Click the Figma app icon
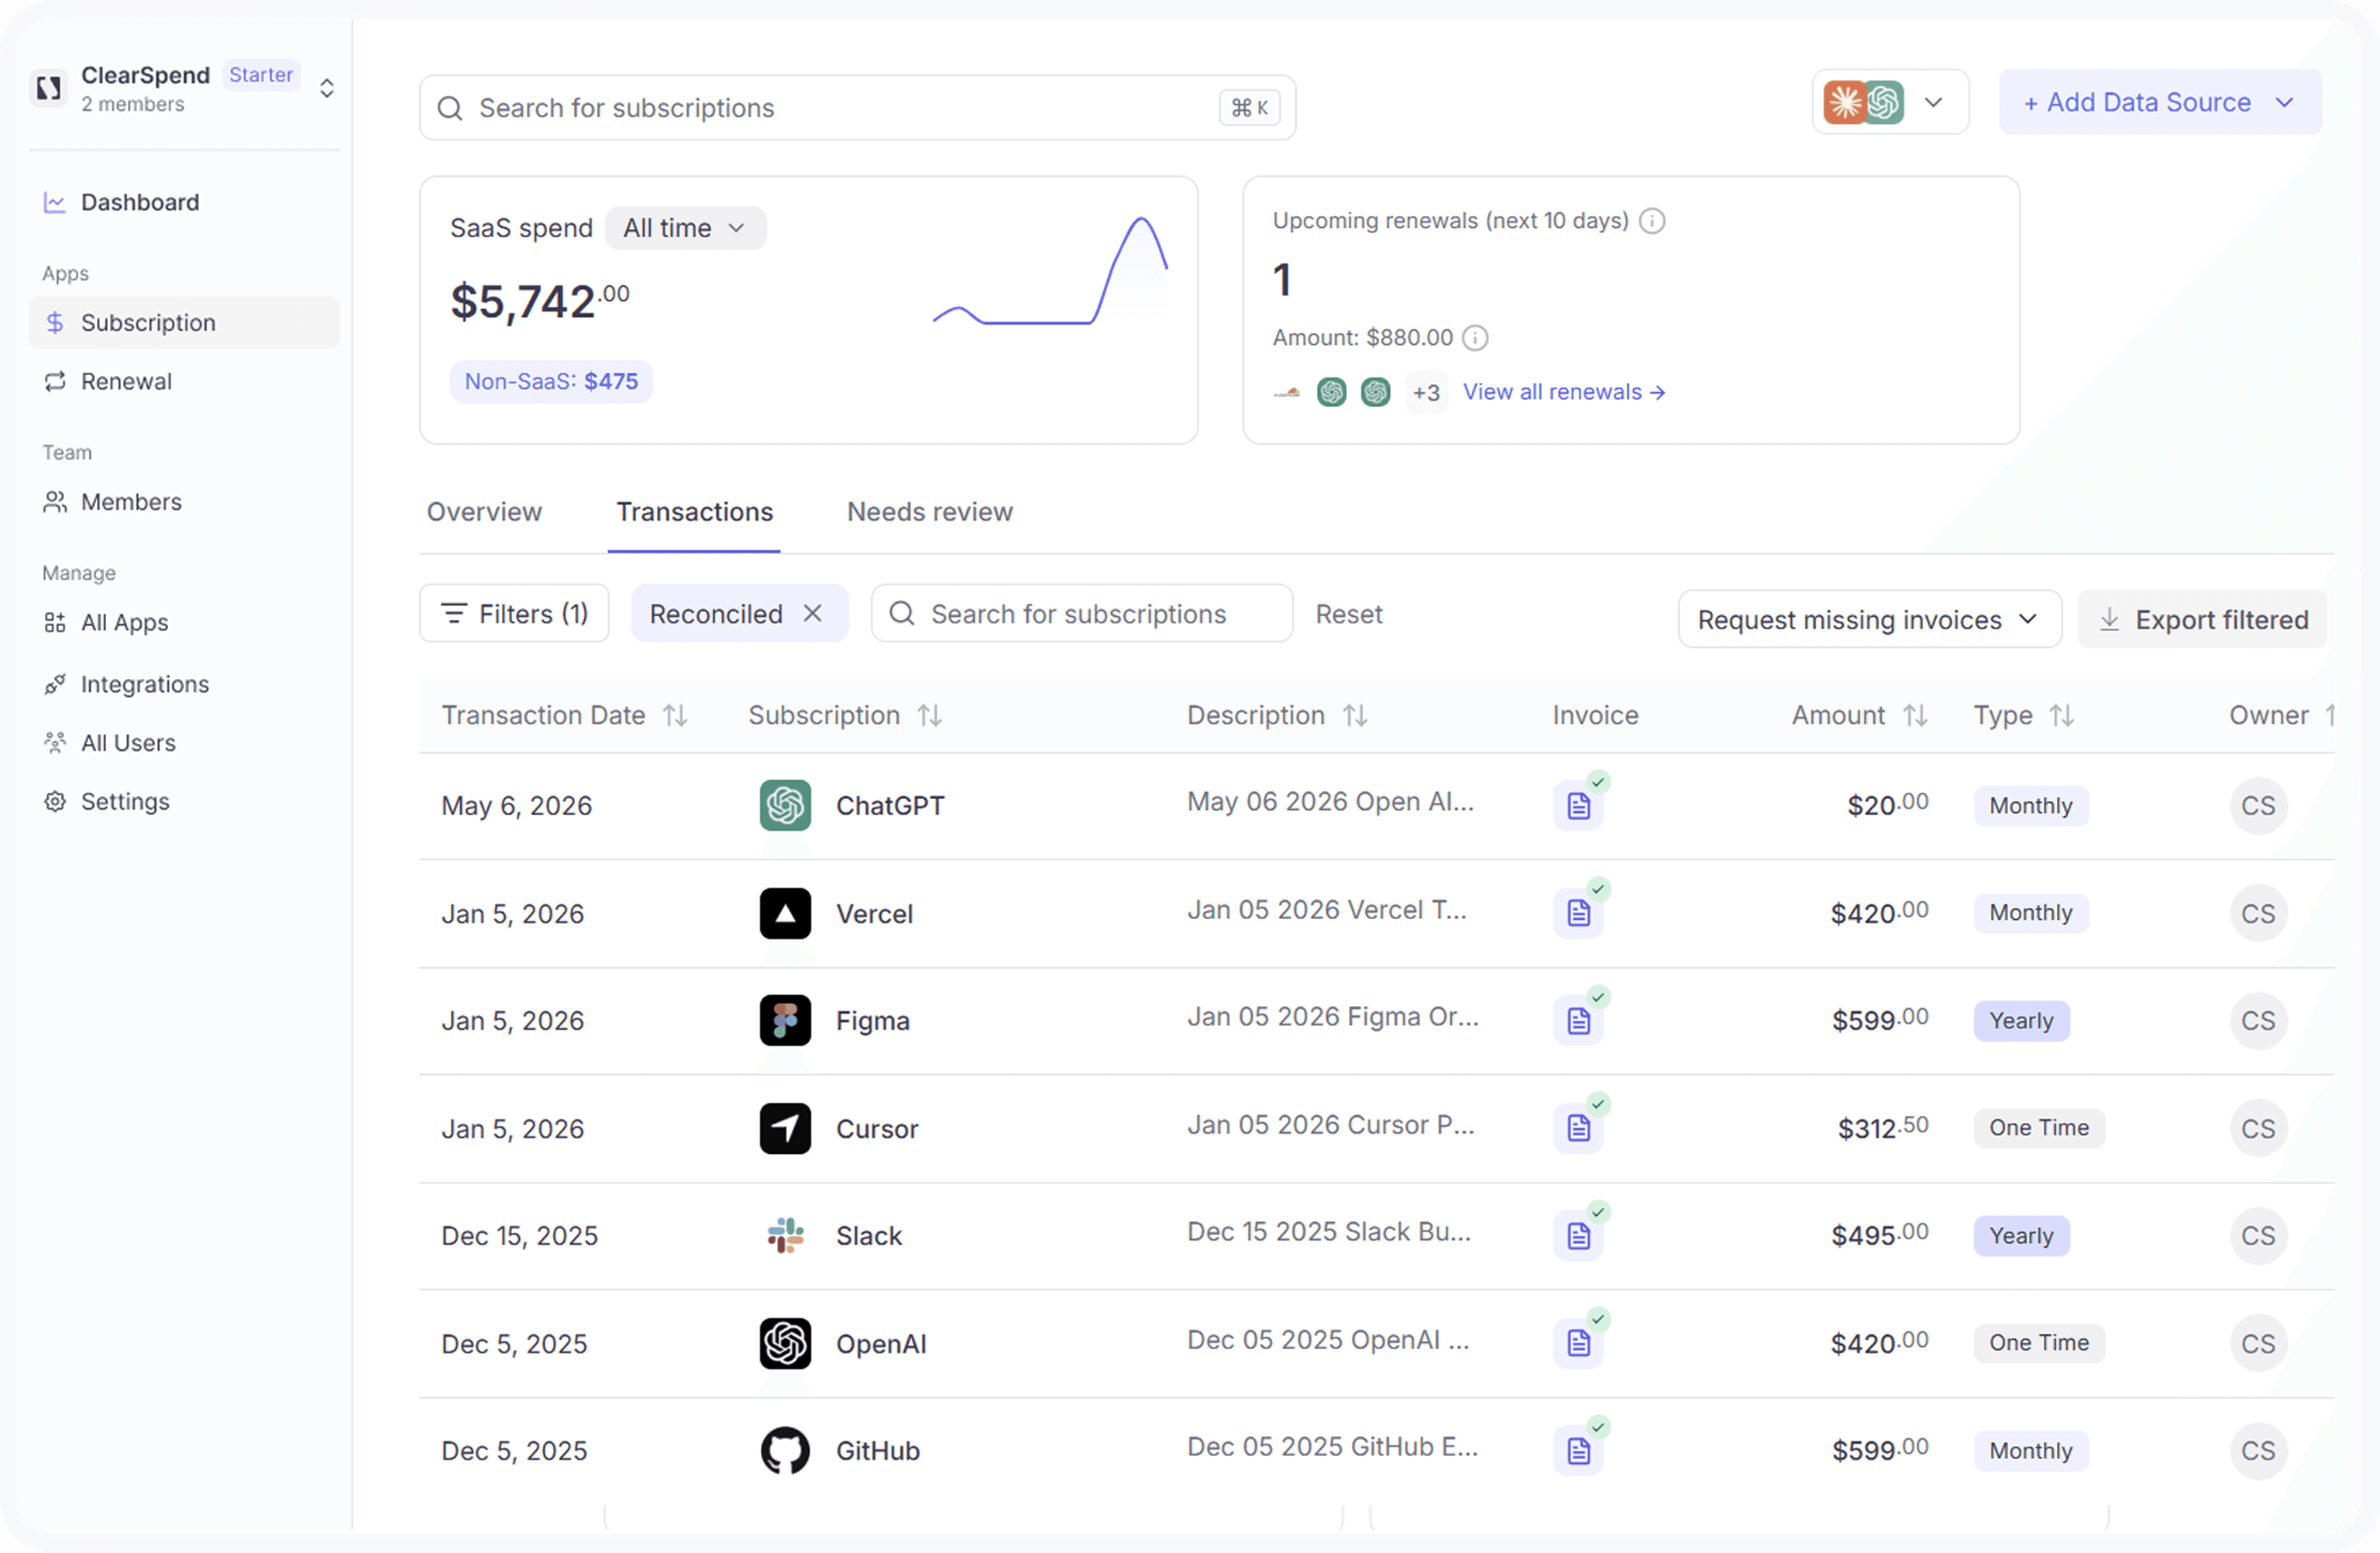 785,1020
